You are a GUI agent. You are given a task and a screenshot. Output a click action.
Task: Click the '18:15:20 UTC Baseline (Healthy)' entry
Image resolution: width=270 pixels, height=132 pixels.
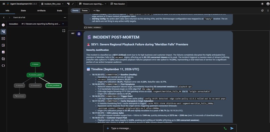point(115,75)
